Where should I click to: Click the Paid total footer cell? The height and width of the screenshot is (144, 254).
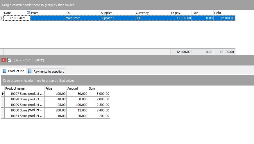202,52
